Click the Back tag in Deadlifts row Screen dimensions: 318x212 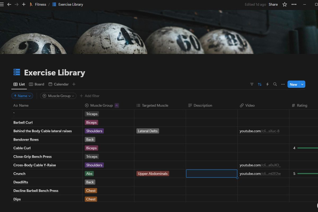(90, 182)
